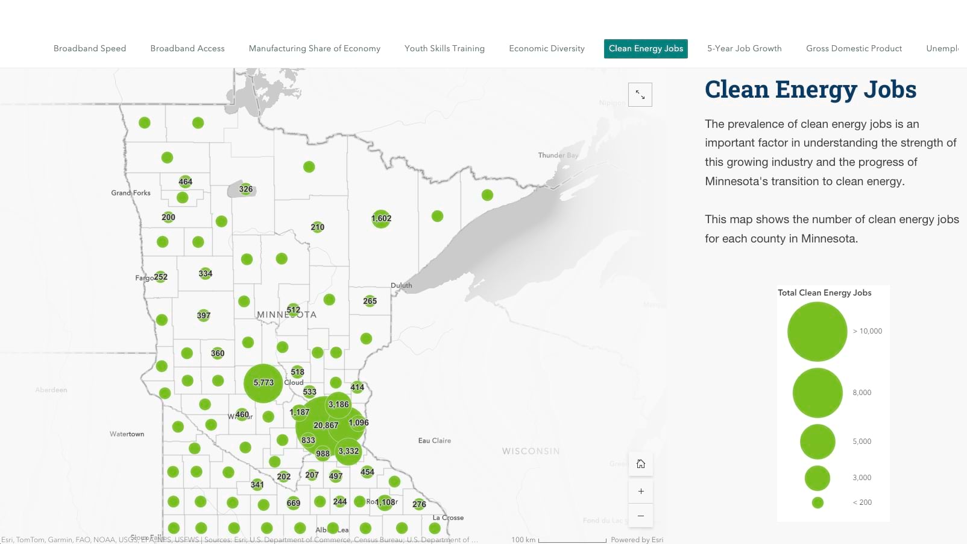Click the largest >10,000 legend circle
Viewport: 967px width, 544px height.
click(x=817, y=331)
